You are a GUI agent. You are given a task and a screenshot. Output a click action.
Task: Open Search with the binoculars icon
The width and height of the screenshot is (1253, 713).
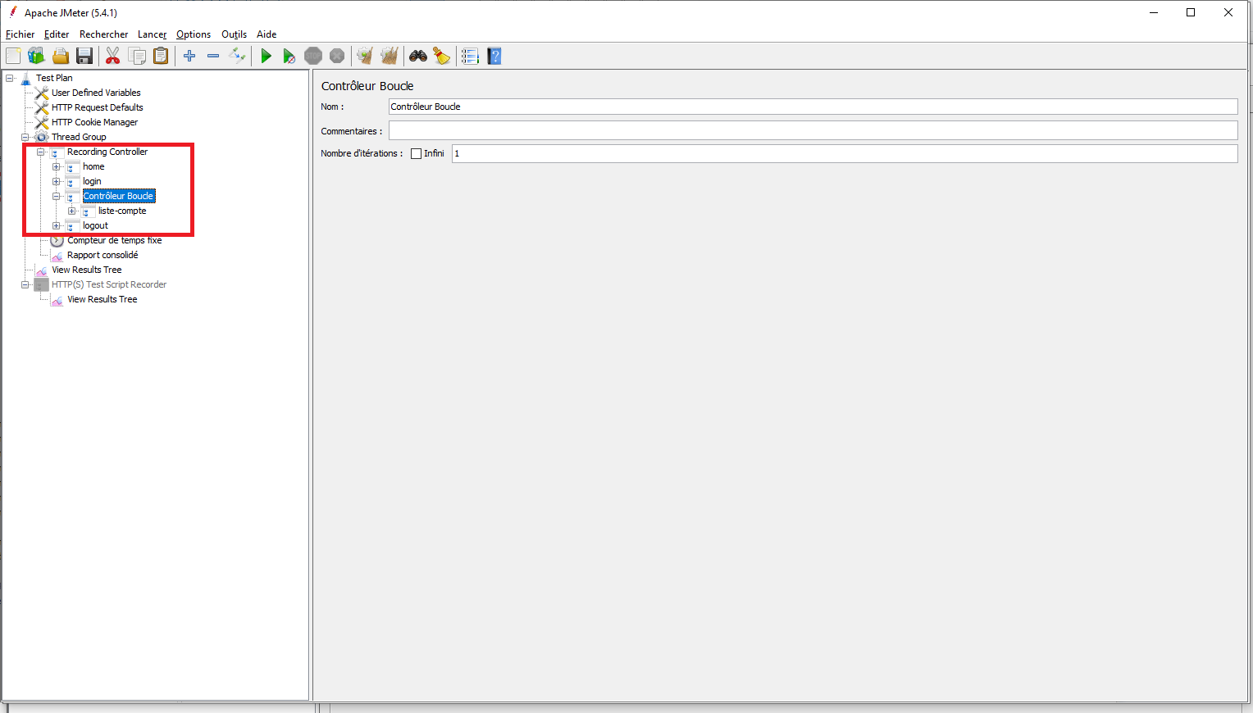[418, 56]
